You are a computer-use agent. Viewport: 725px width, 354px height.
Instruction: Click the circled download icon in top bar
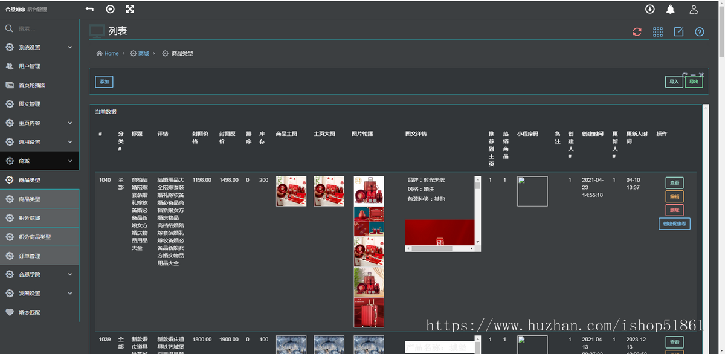650,9
